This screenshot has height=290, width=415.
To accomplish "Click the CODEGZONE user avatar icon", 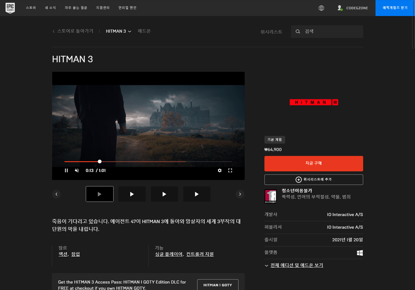I will 340,8.
